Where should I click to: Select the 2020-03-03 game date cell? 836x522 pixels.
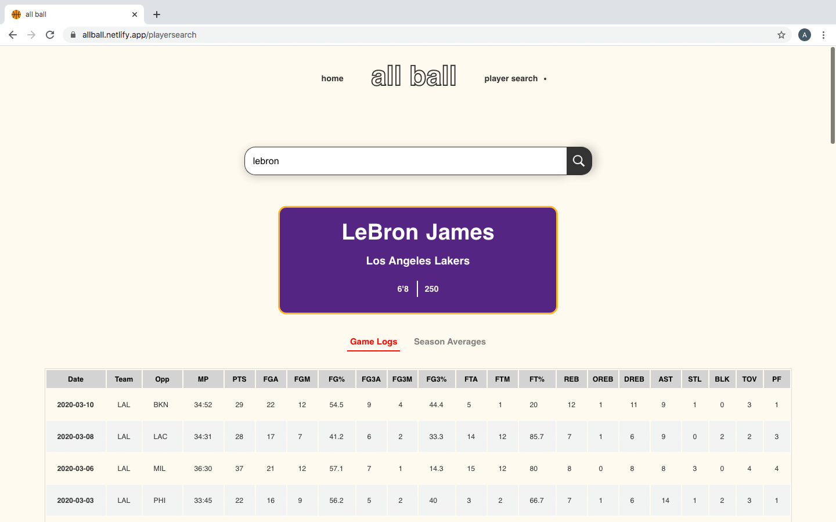click(75, 501)
